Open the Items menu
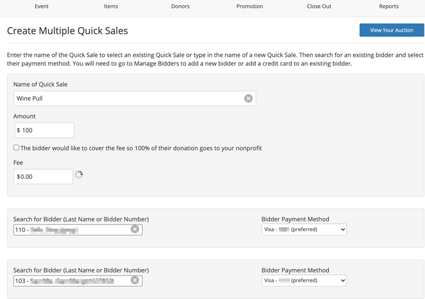Image resolution: width=425 pixels, height=299 pixels. 111,6
